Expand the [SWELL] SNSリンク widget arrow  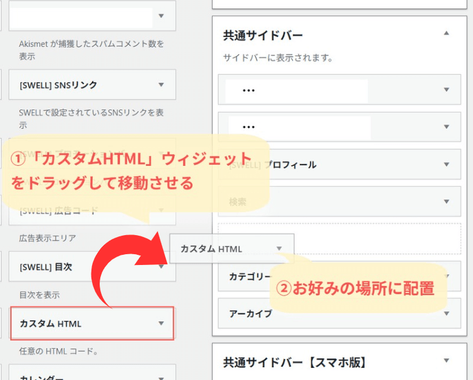tap(161, 85)
